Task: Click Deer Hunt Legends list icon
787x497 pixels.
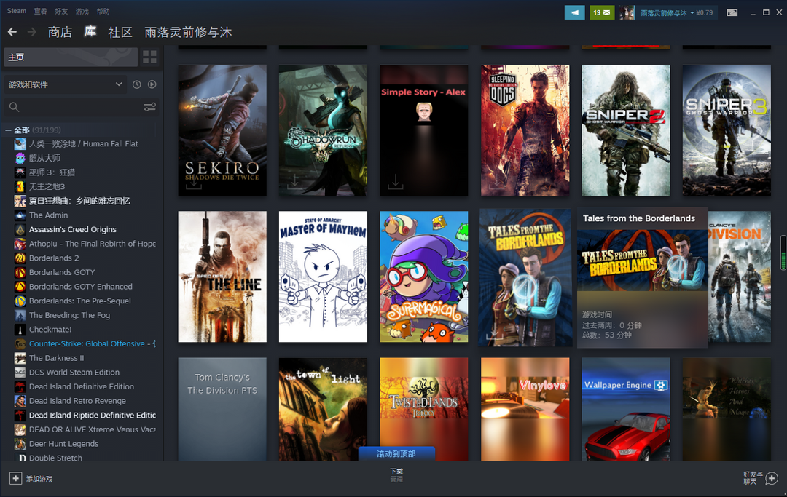Action: [x=20, y=444]
